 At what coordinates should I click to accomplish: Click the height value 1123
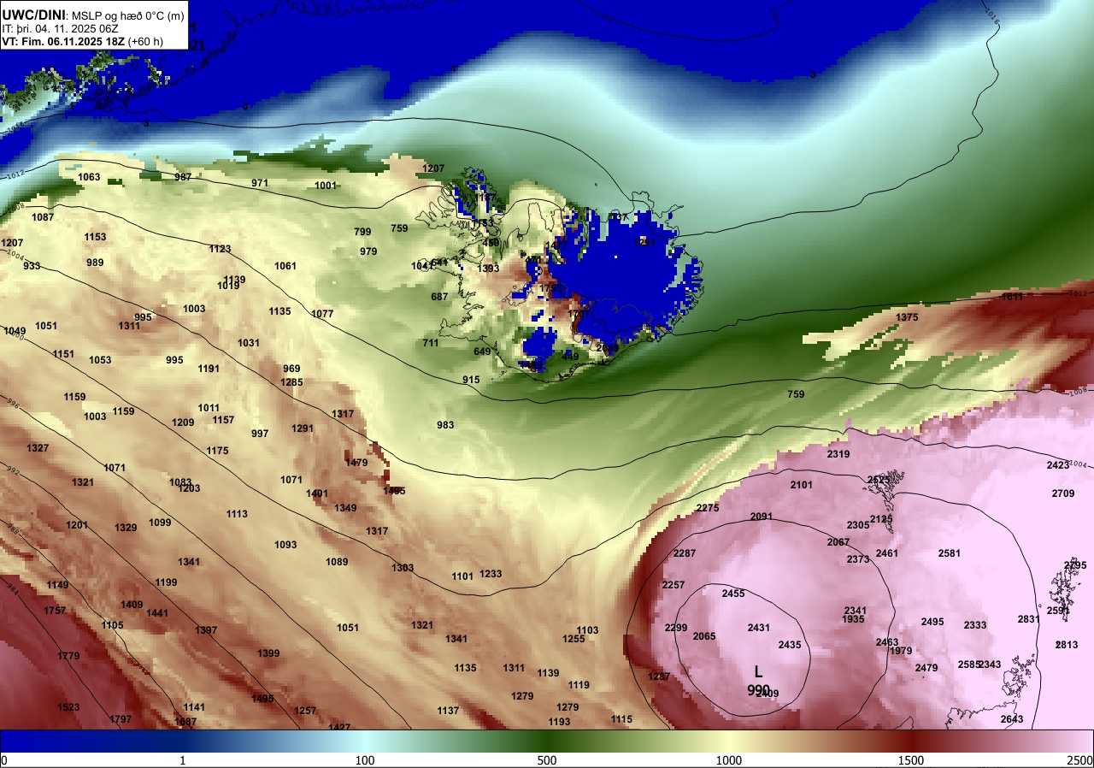tap(220, 249)
